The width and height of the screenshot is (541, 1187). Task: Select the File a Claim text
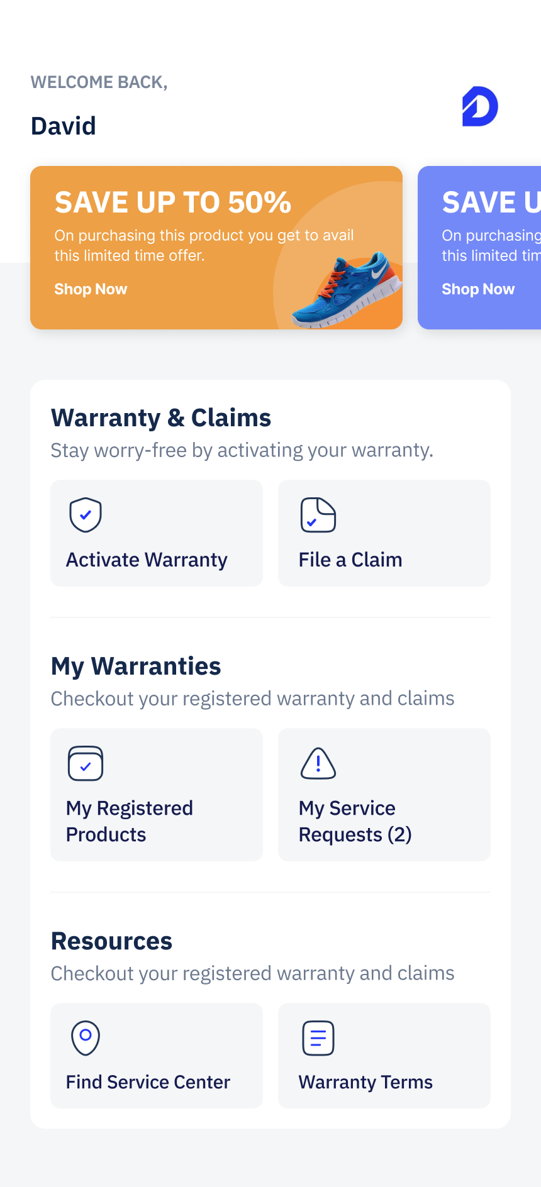[350, 560]
